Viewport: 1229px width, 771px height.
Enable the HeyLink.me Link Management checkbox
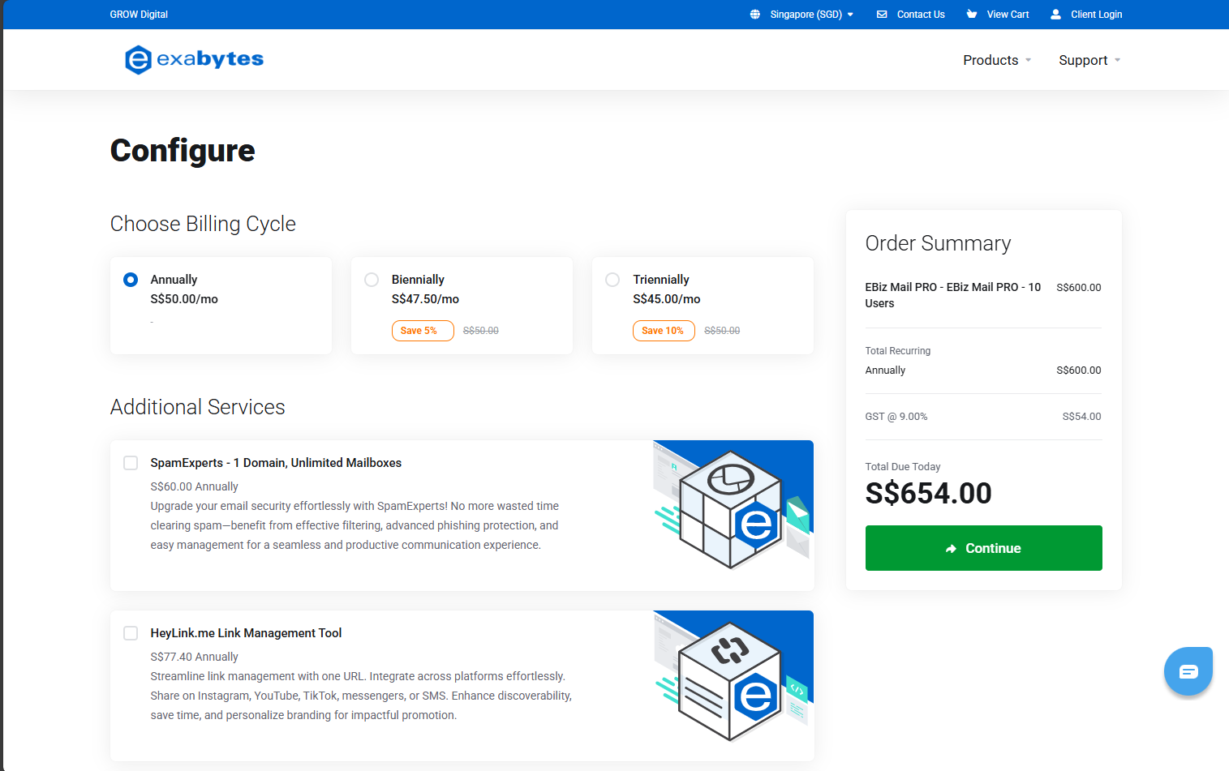[131, 633]
